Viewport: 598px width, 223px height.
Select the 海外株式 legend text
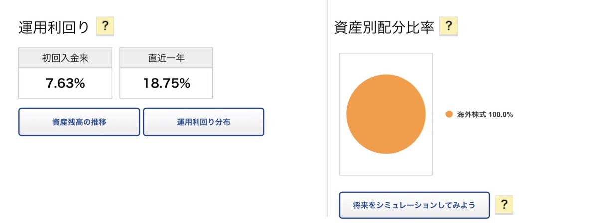coord(471,115)
